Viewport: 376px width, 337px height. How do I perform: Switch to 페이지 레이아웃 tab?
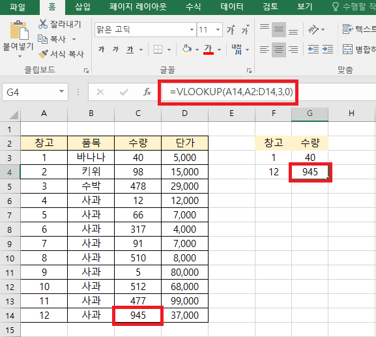click(x=138, y=7)
